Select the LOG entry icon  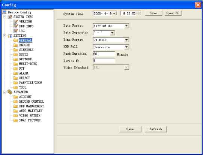15,31
